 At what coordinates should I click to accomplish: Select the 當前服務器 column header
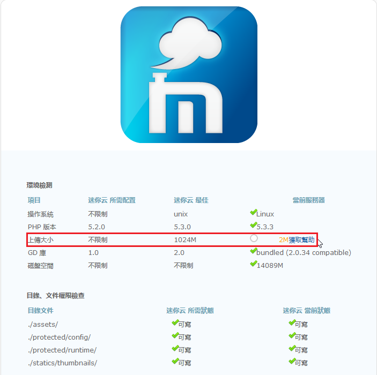309,200
